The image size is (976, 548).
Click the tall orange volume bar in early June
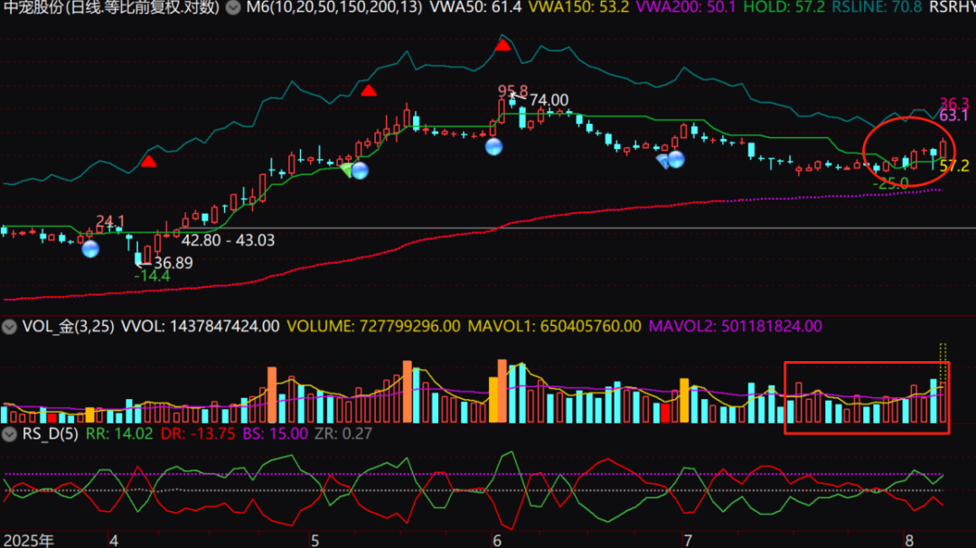tap(502, 391)
